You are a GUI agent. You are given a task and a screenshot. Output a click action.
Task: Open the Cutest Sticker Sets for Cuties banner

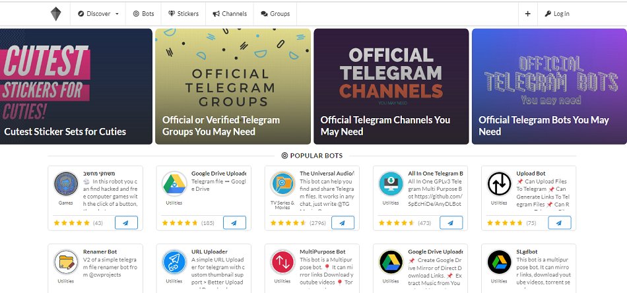[76, 86]
